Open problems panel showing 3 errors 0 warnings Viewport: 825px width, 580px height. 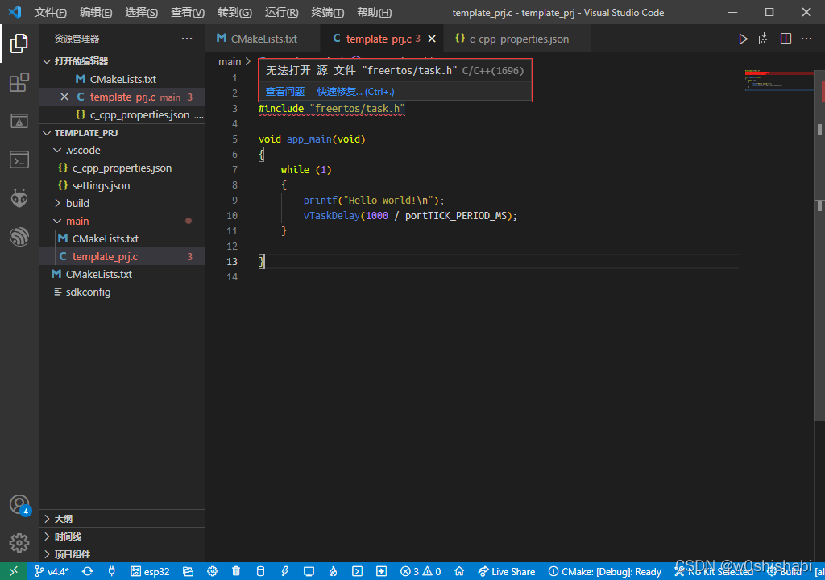coord(421,571)
